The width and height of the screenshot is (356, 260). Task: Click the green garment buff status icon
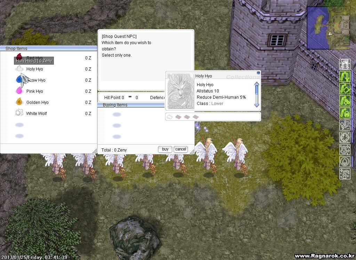tap(345, 101)
